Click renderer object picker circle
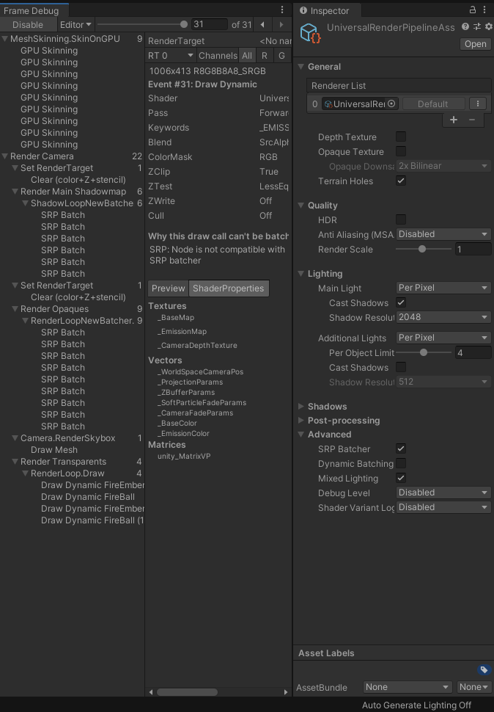 [391, 103]
